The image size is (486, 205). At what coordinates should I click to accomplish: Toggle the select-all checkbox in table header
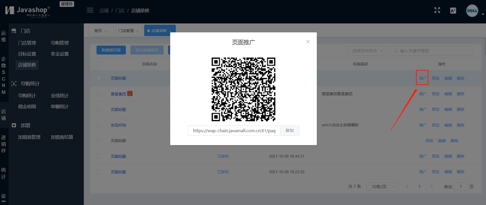(x=99, y=64)
